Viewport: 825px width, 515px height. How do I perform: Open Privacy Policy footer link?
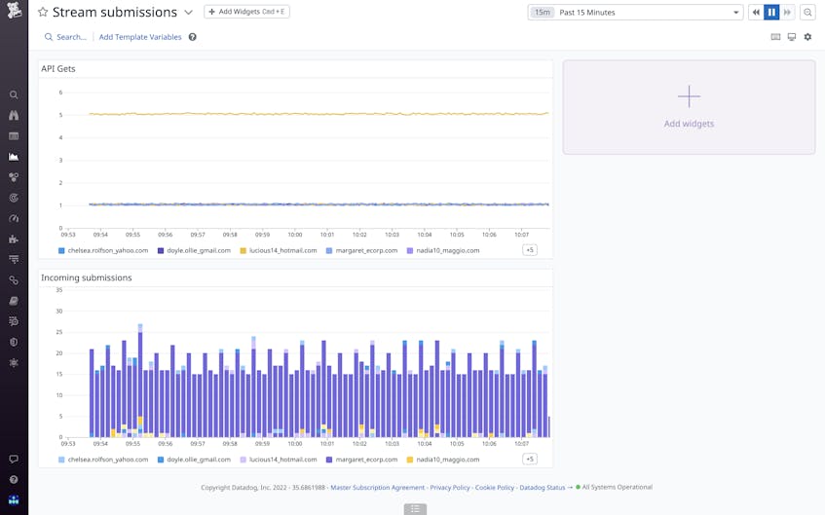tap(450, 488)
